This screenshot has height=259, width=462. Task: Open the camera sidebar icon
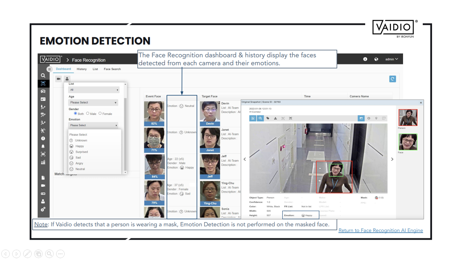tap(43, 186)
